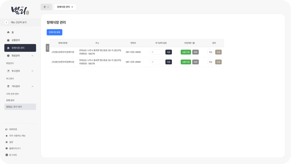Screen dimensions: 291x164
Task: Click the vertical 검색 side tab
Action: [x=48, y=48]
